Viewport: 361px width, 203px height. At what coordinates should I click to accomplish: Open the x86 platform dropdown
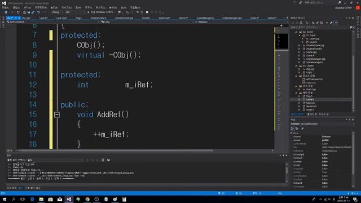75,12
